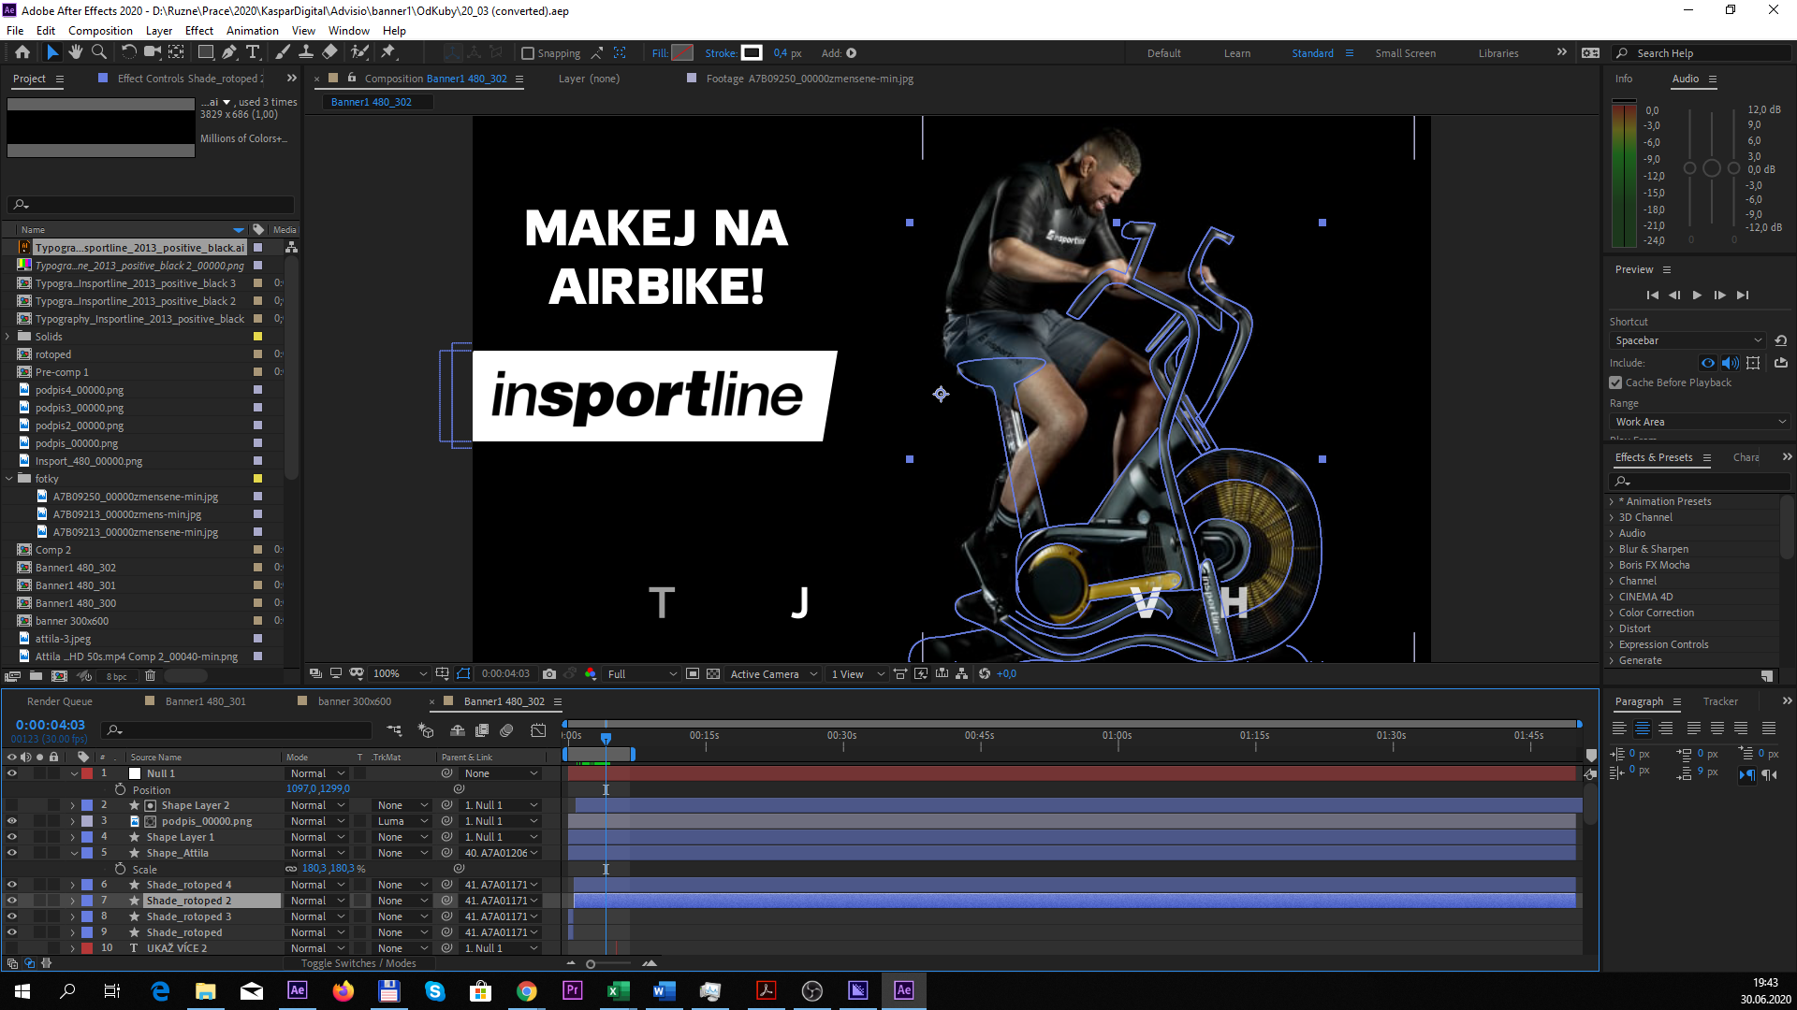
Task: Expand the Color Correction effects category
Action: 1612,613
